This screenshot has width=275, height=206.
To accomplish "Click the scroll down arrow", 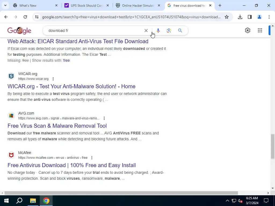I will point(273,188).
